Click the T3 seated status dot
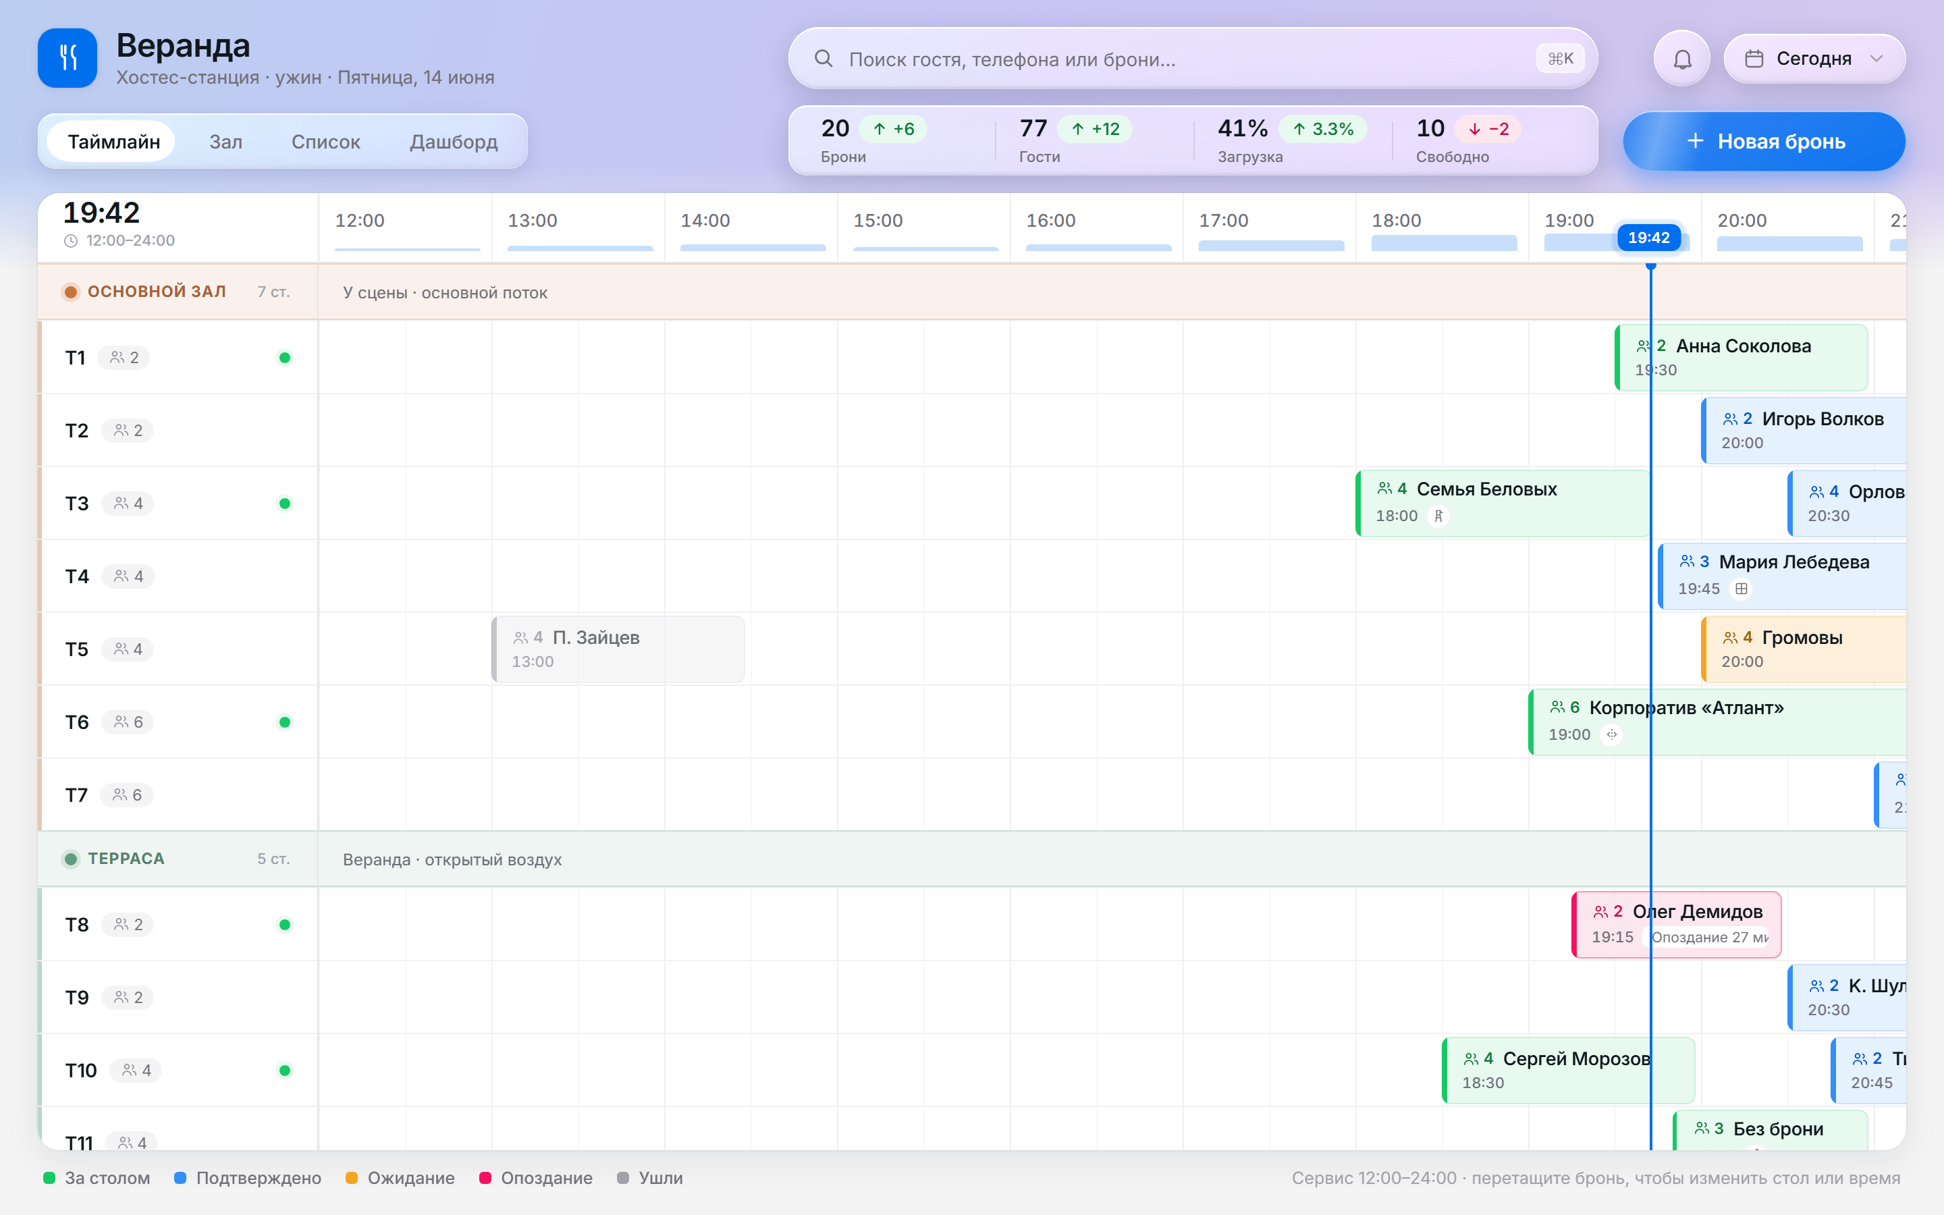The image size is (1944, 1215). [284, 504]
